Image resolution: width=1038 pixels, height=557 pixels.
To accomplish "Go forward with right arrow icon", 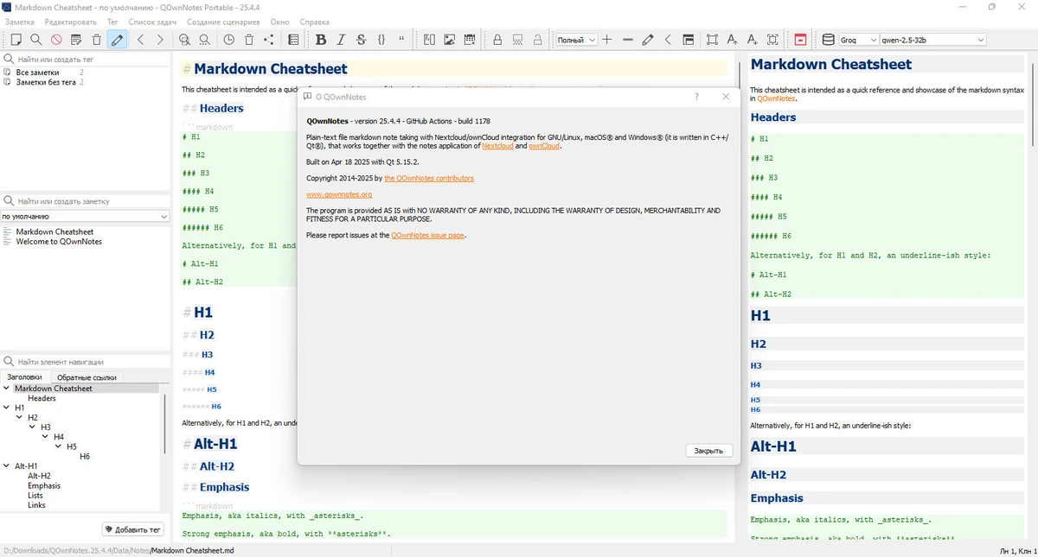I will (160, 40).
